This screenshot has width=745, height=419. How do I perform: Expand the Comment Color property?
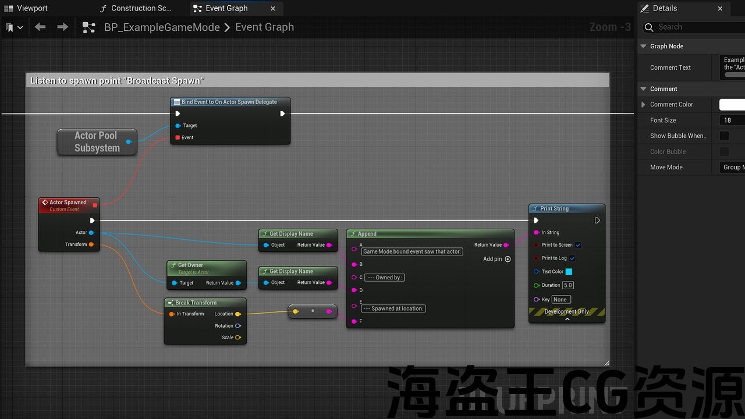tap(643, 105)
